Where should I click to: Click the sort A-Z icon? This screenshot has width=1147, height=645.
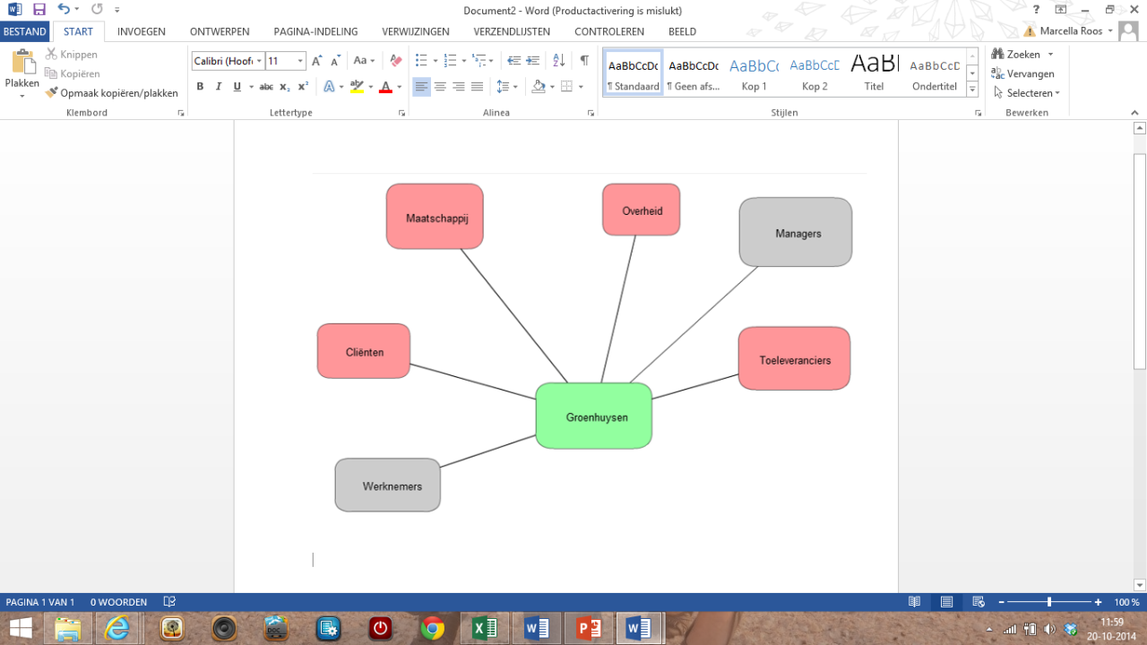click(558, 61)
